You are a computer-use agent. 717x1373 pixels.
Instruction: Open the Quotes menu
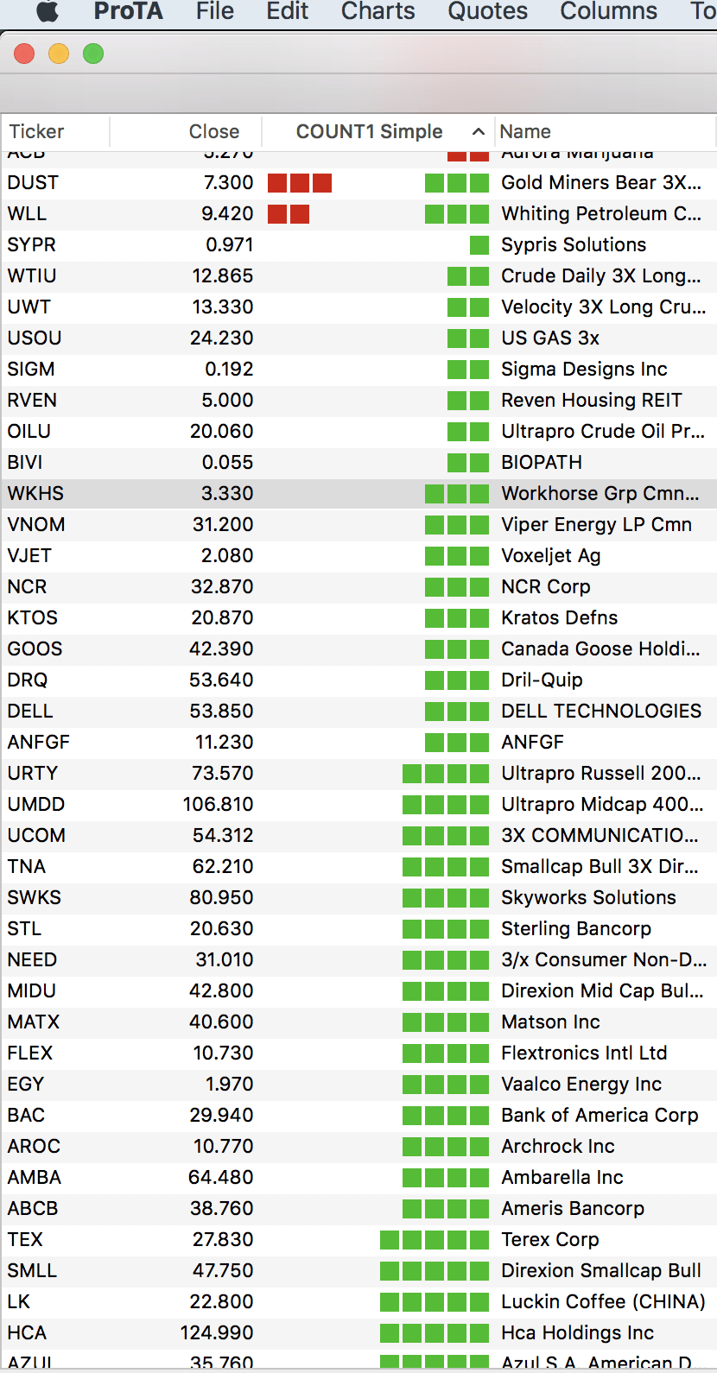[487, 10]
